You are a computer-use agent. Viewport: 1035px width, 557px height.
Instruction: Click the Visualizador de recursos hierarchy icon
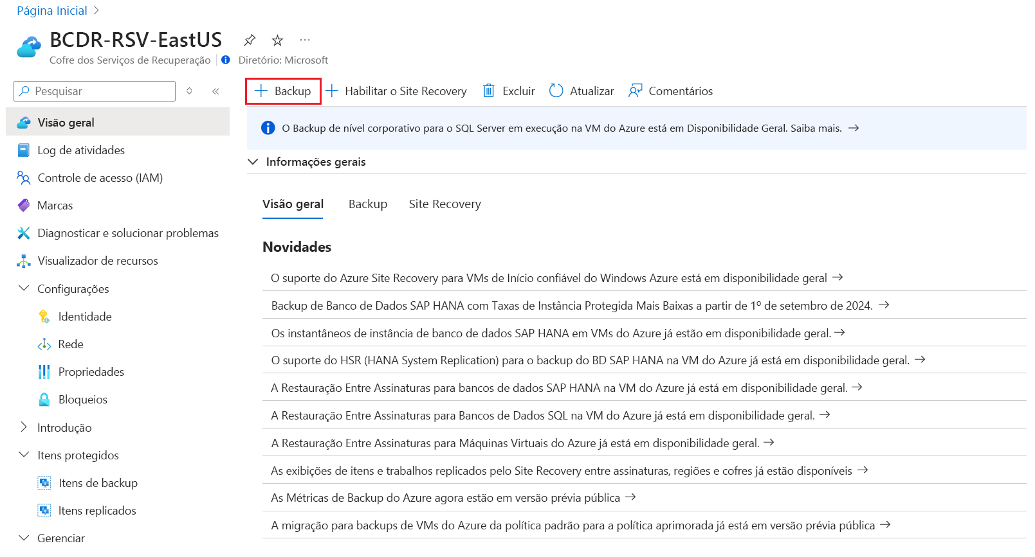24,261
